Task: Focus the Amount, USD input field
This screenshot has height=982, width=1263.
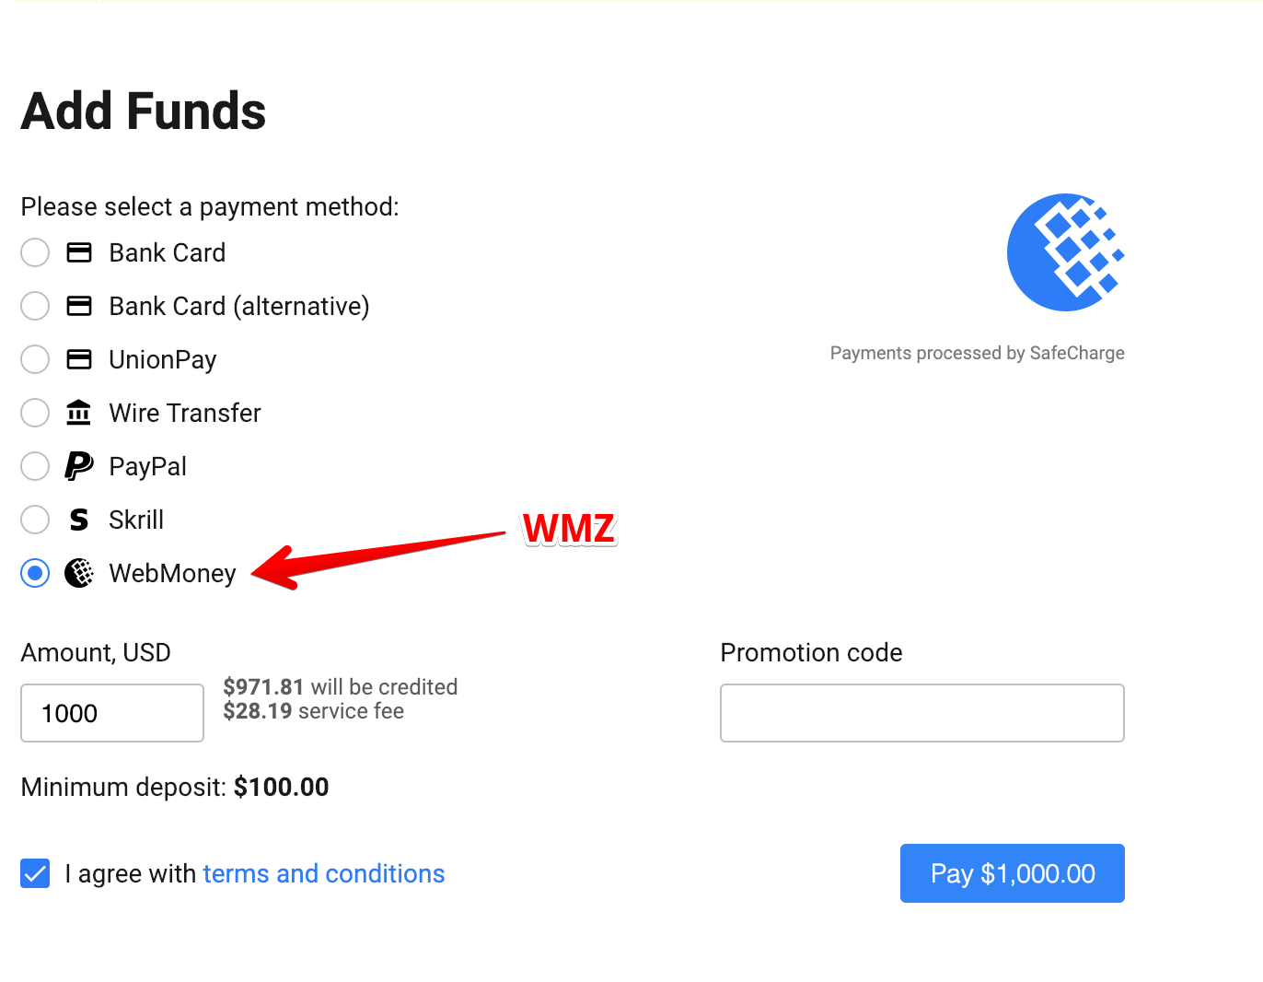Action: [112, 713]
